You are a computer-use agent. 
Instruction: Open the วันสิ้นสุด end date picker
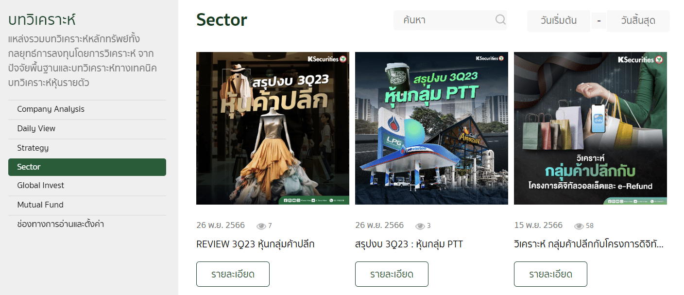click(638, 21)
